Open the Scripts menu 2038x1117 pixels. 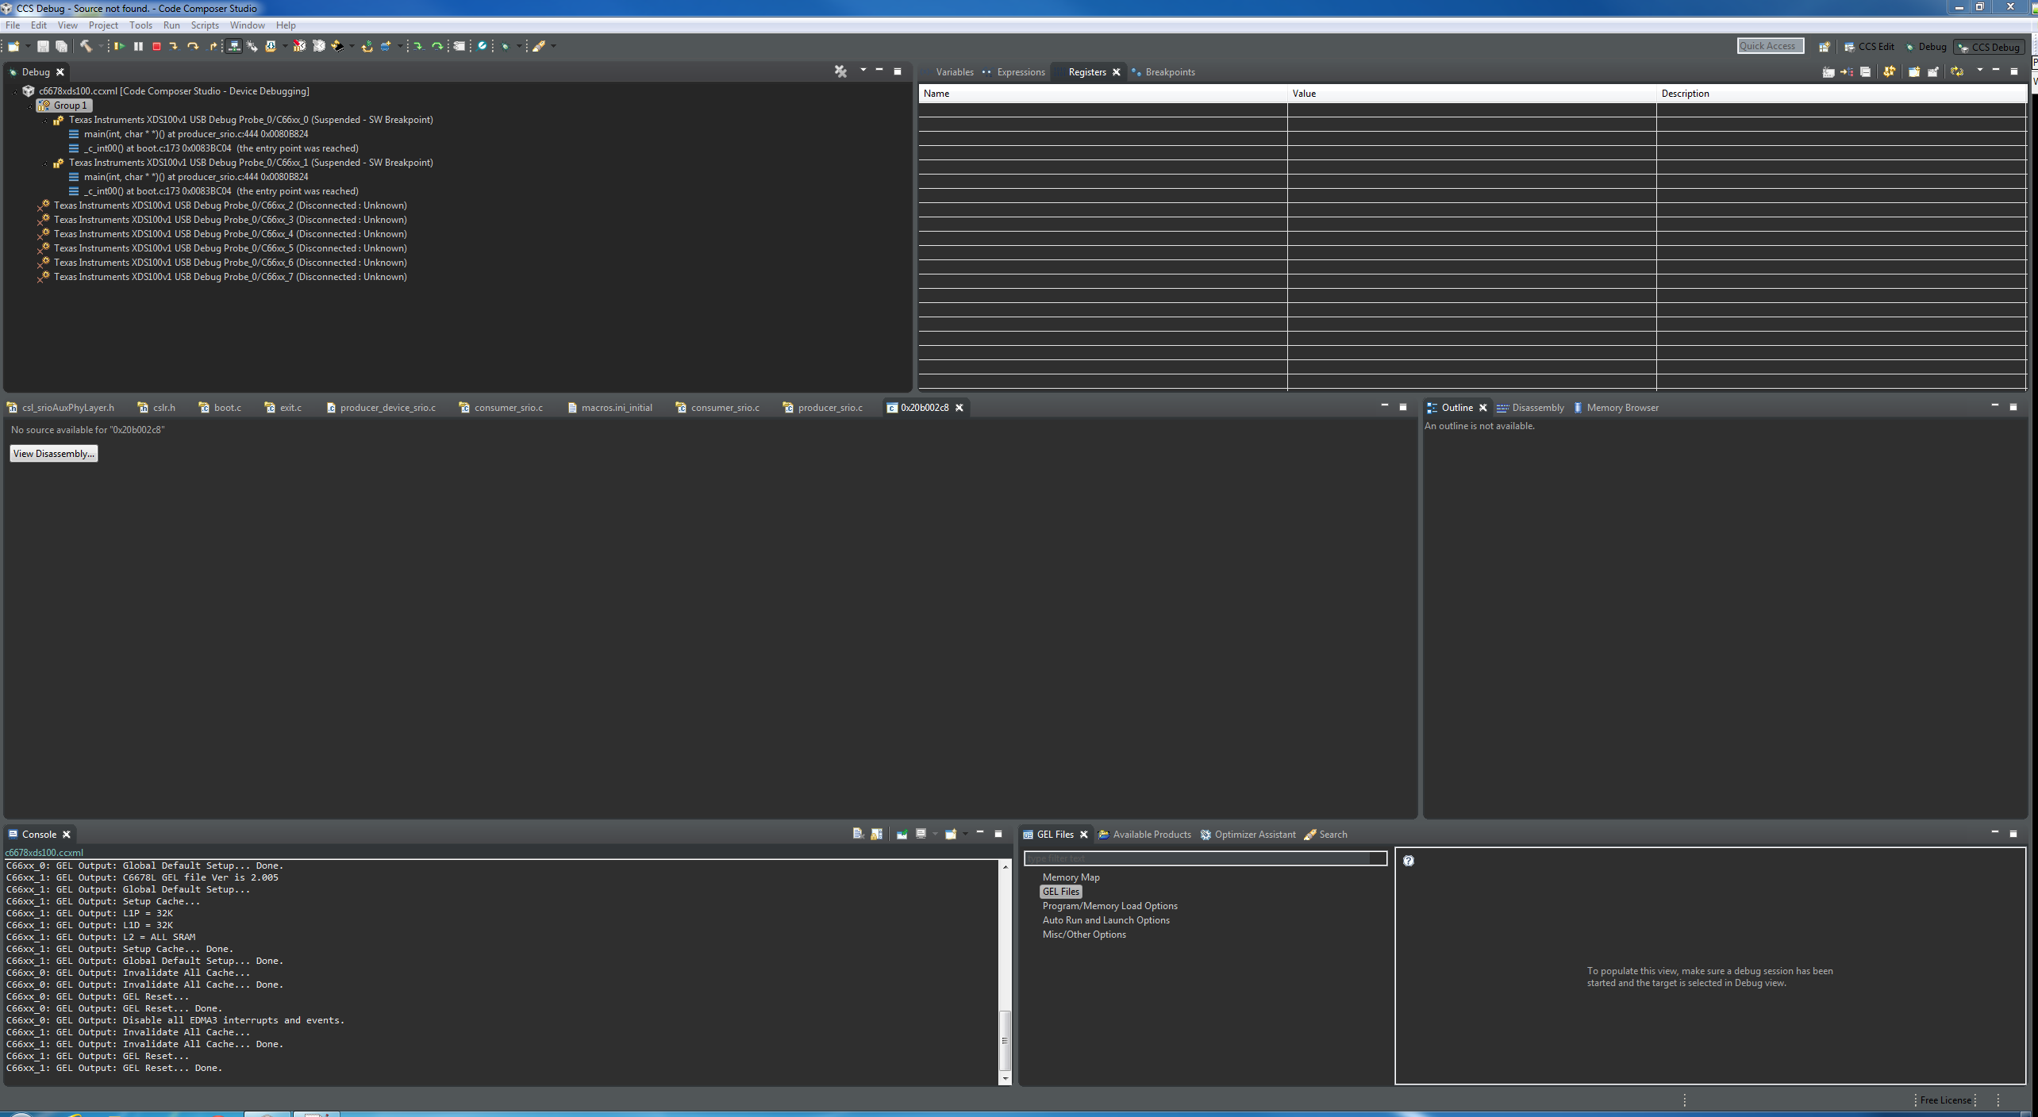coord(205,25)
